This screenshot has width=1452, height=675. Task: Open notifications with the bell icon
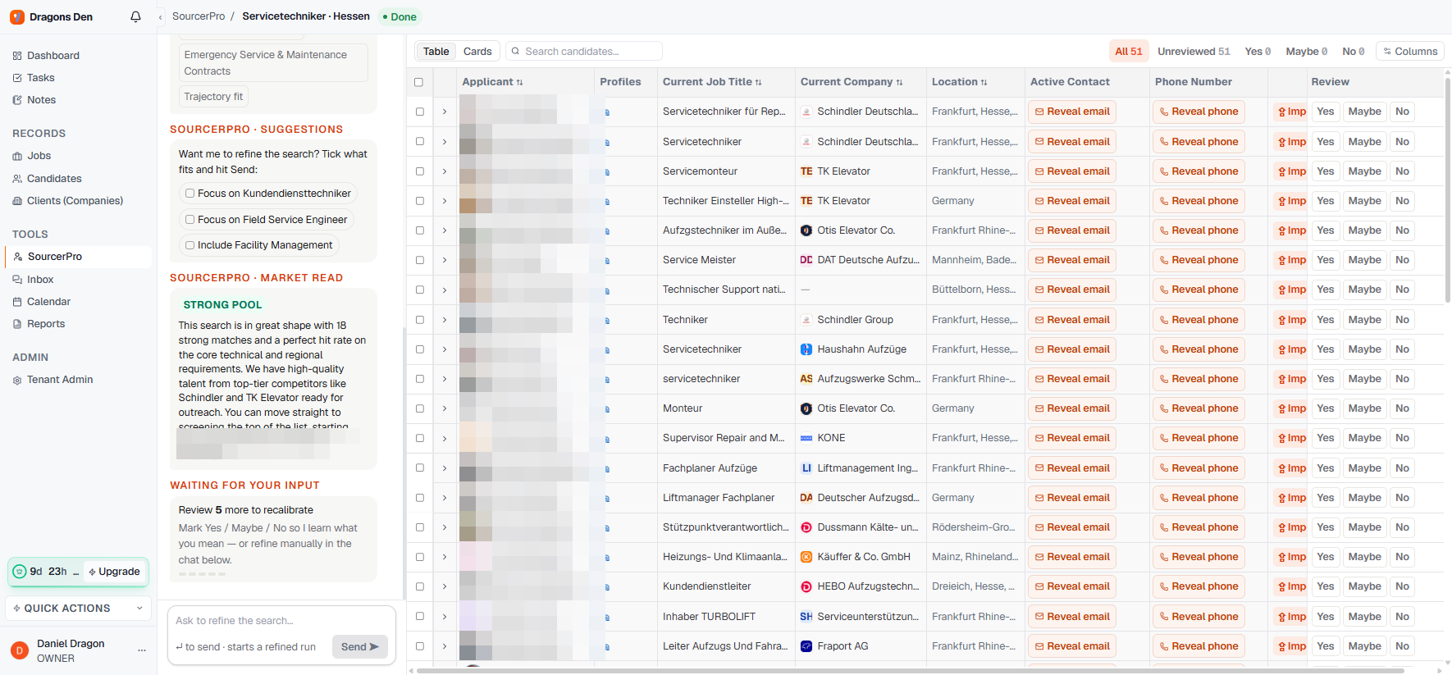tap(135, 16)
